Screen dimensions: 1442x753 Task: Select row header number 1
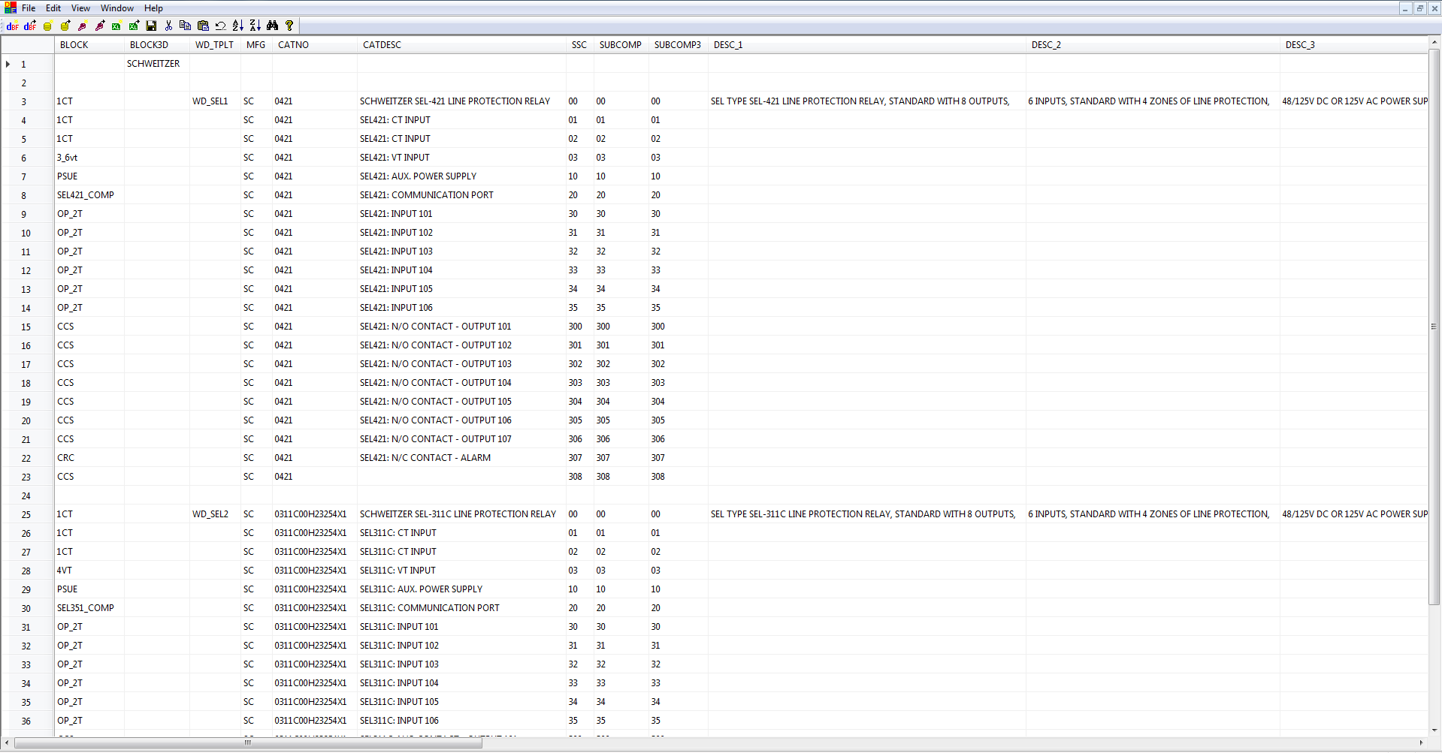click(x=27, y=65)
